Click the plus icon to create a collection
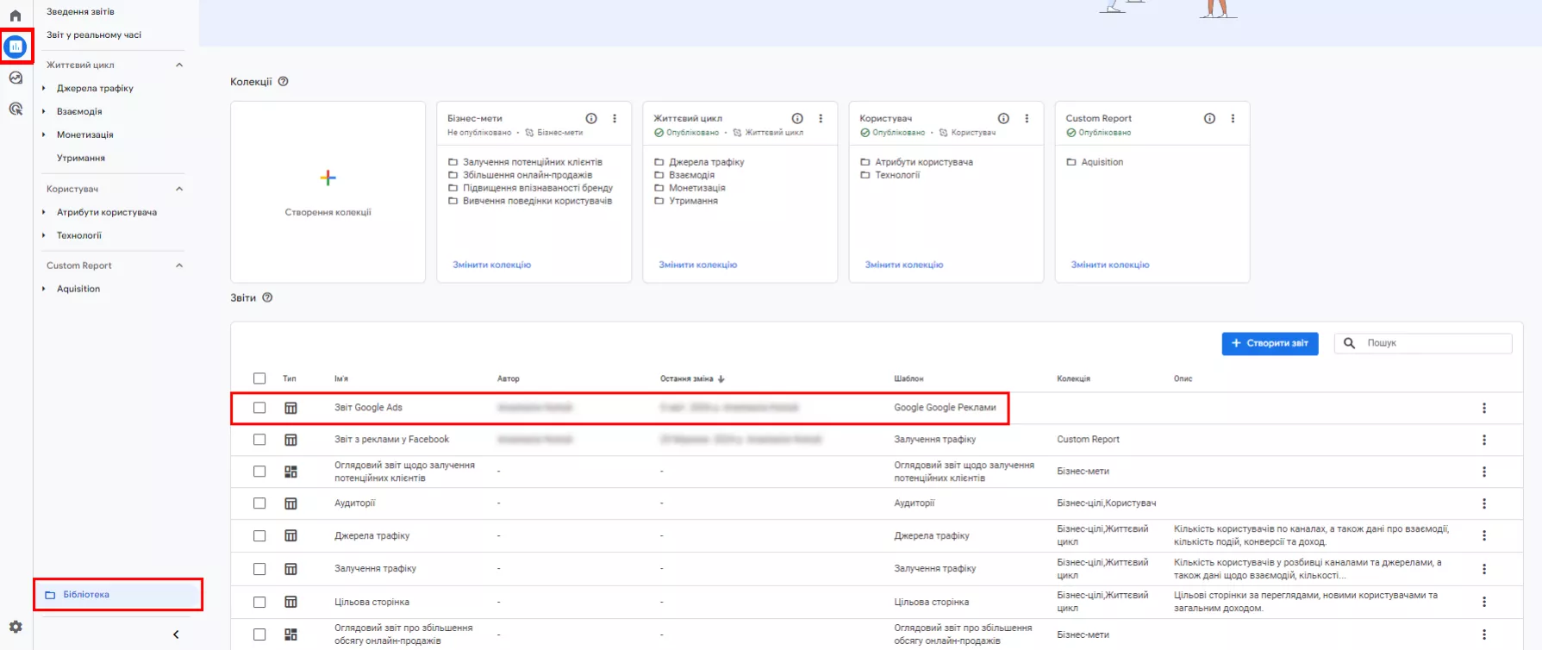1542x650 pixels. 328,178
